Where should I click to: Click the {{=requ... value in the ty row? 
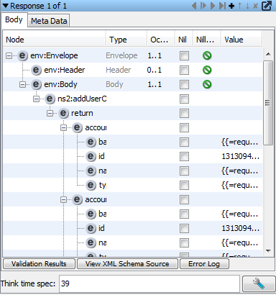tap(240, 185)
